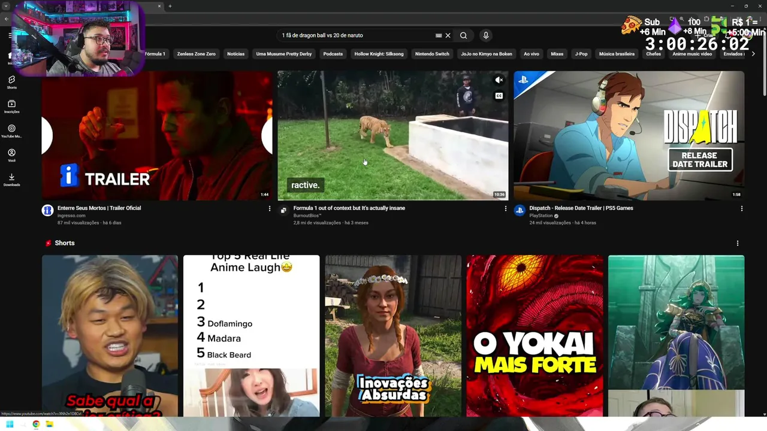Open Chrome from the taskbar
Image resolution: width=767 pixels, height=431 pixels.
pyautogui.click(x=36, y=424)
